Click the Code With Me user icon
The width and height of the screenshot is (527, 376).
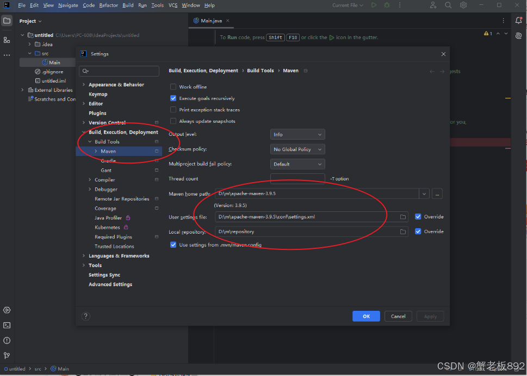pyautogui.click(x=433, y=5)
